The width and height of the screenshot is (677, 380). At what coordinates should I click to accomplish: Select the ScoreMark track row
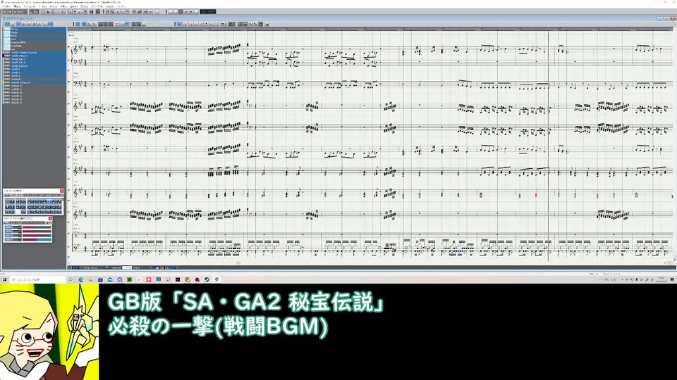(35, 46)
